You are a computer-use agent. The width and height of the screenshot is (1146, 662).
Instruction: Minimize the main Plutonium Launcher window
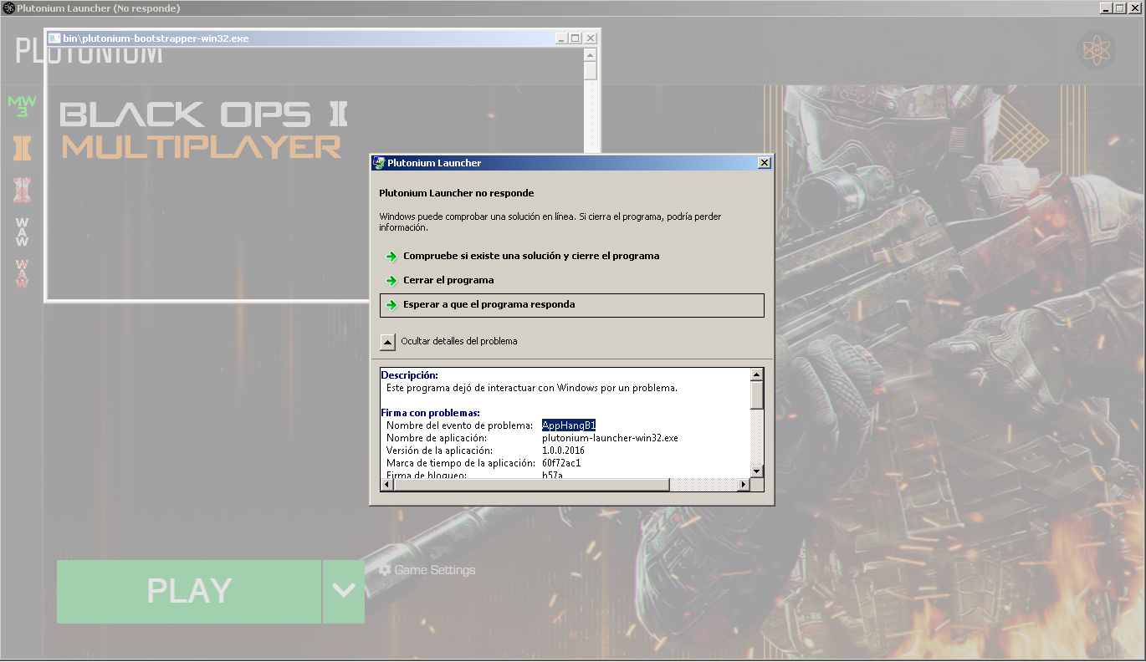1106,8
